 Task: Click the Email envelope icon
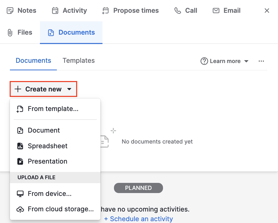pos(216,10)
